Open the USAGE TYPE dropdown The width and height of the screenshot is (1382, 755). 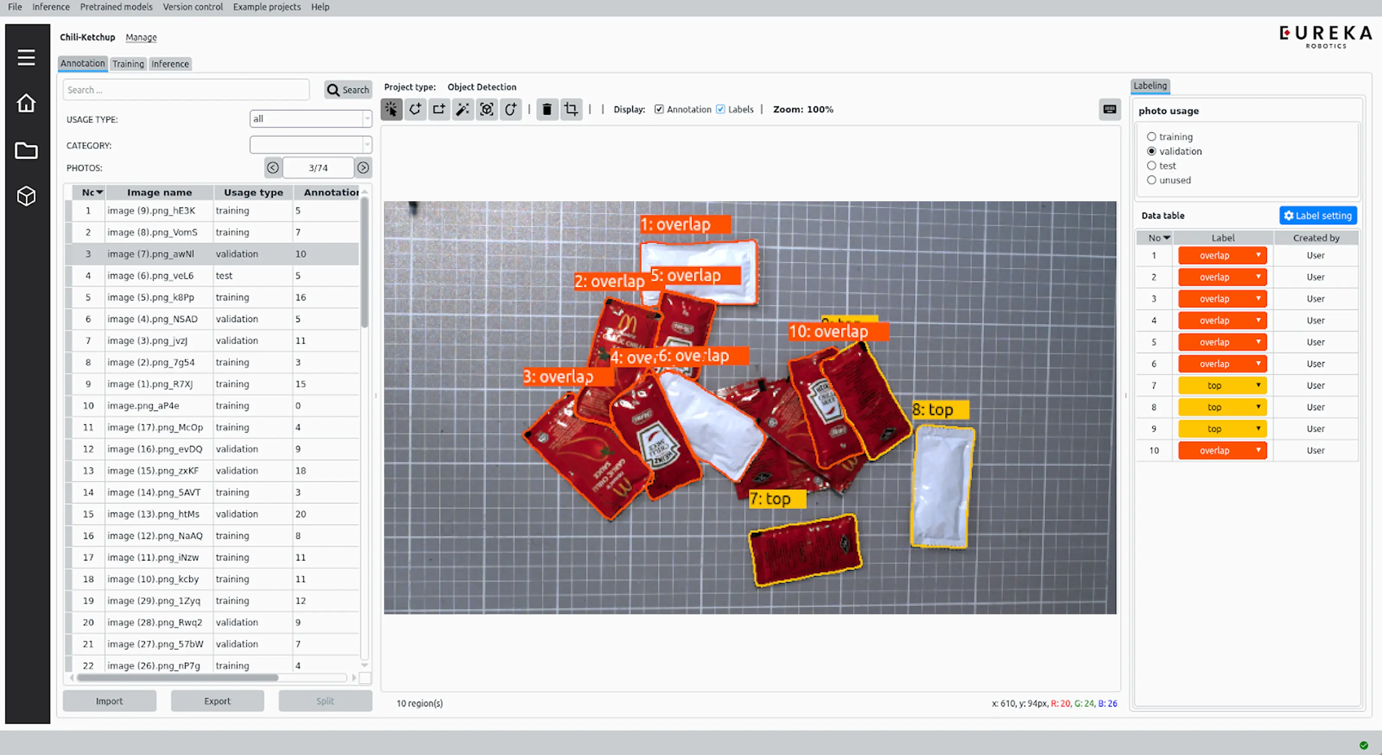point(310,119)
